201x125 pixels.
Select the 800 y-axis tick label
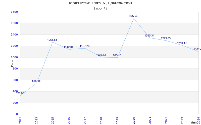pos(15,68)
